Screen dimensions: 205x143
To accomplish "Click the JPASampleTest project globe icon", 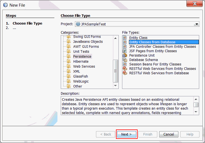I will pos(78,24).
